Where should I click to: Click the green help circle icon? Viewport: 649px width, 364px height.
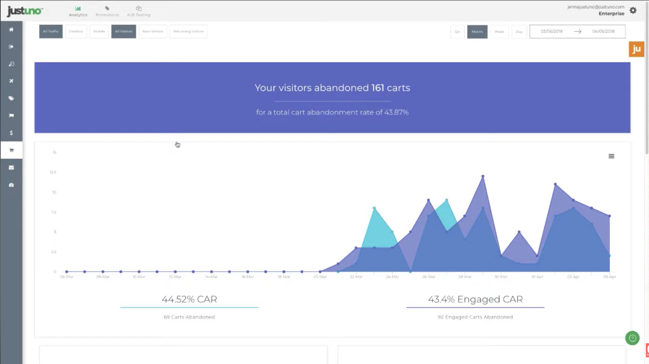click(632, 338)
